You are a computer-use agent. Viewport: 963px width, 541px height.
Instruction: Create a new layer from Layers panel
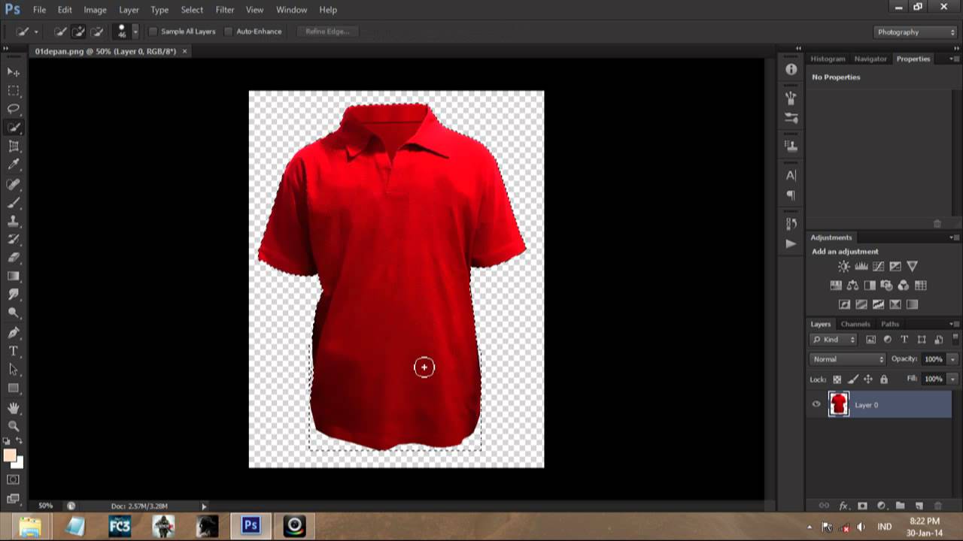[919, 506]
